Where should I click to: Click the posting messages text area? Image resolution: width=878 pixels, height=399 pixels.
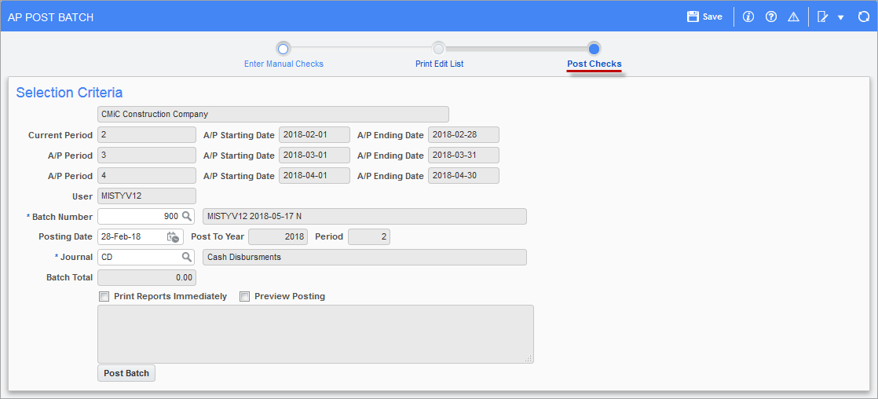point(315,334)
